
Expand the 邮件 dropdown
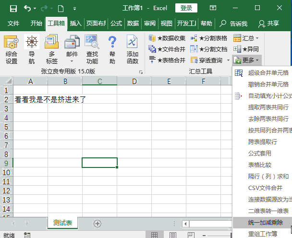[72, 60]
